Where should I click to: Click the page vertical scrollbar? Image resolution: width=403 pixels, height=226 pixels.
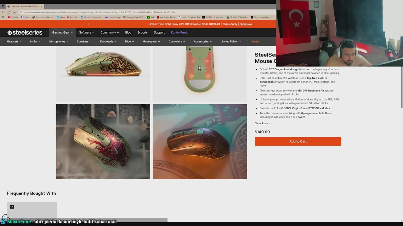coord(401,88)
